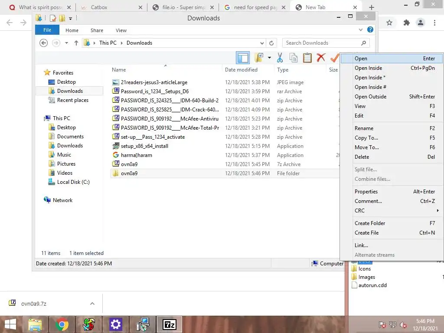
Task: Click the Paste clipboard toolbar icon
Action: click(x=307, y=58)
